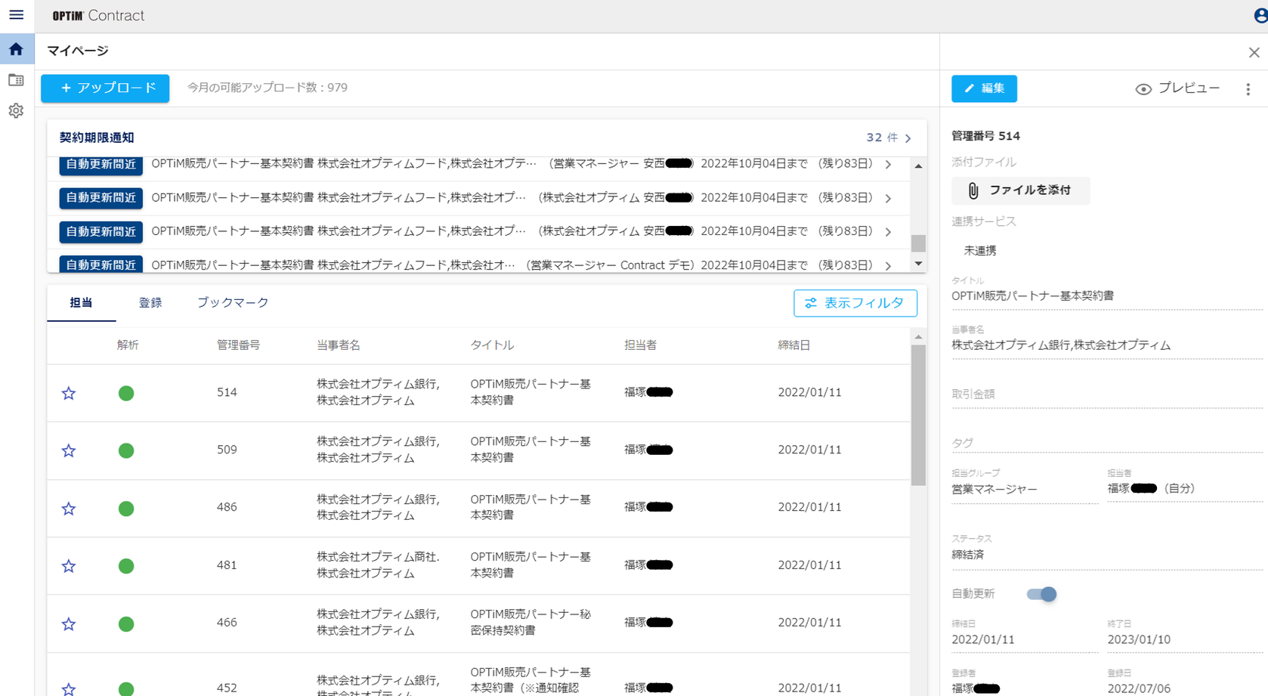
Task: Open the three-dot menu in the detail panel
Action: coord(1248,88)
